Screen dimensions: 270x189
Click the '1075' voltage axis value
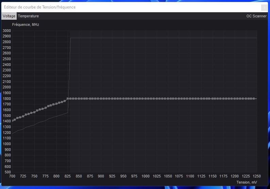pos(179,176)
